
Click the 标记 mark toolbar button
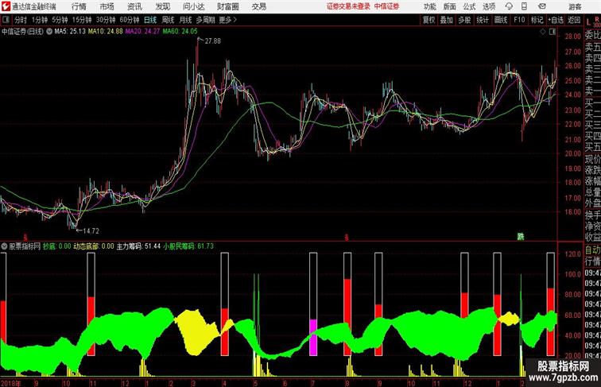537,20
